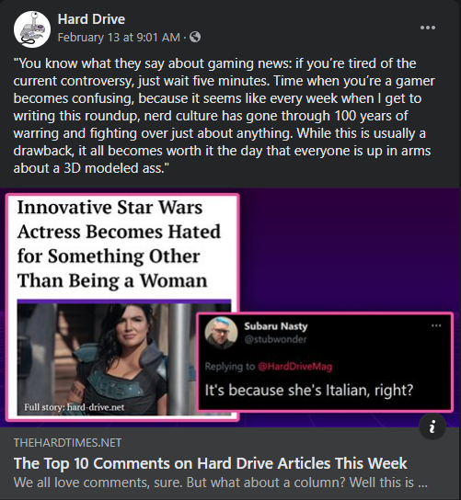Open the @HardDriveMag mention in the tweet
Image resolution: width=461 pixels, height=500 pixels.
click(x=294, y=367)
